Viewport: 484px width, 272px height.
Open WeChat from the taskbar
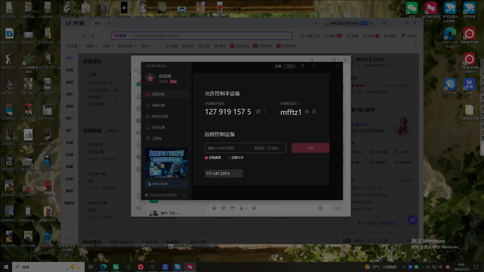[x=116, y=267]
